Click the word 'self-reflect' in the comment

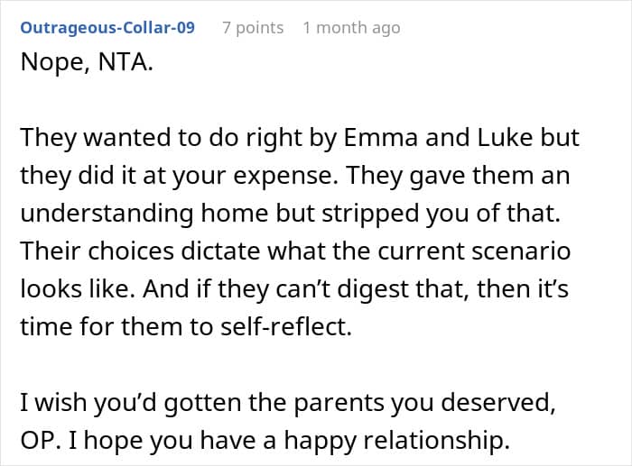pyautogui.click(x=286, y=326)
